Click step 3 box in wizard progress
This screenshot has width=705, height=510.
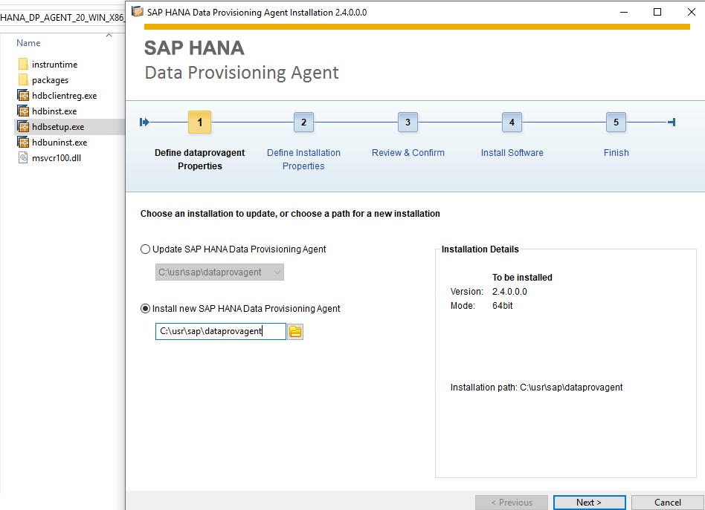point(408,122)
